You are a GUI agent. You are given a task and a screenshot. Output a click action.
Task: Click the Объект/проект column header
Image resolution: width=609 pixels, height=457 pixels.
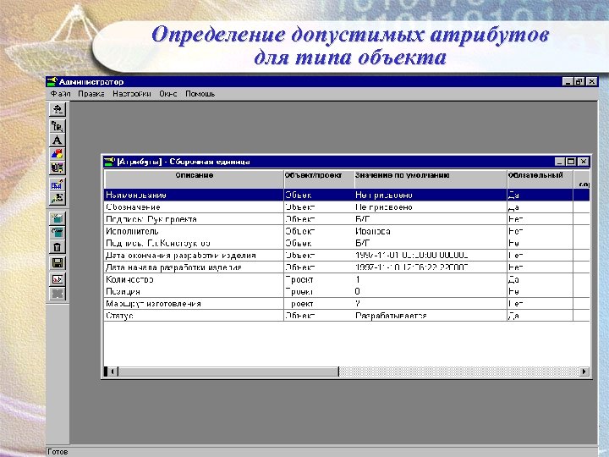tap(319, 179)
